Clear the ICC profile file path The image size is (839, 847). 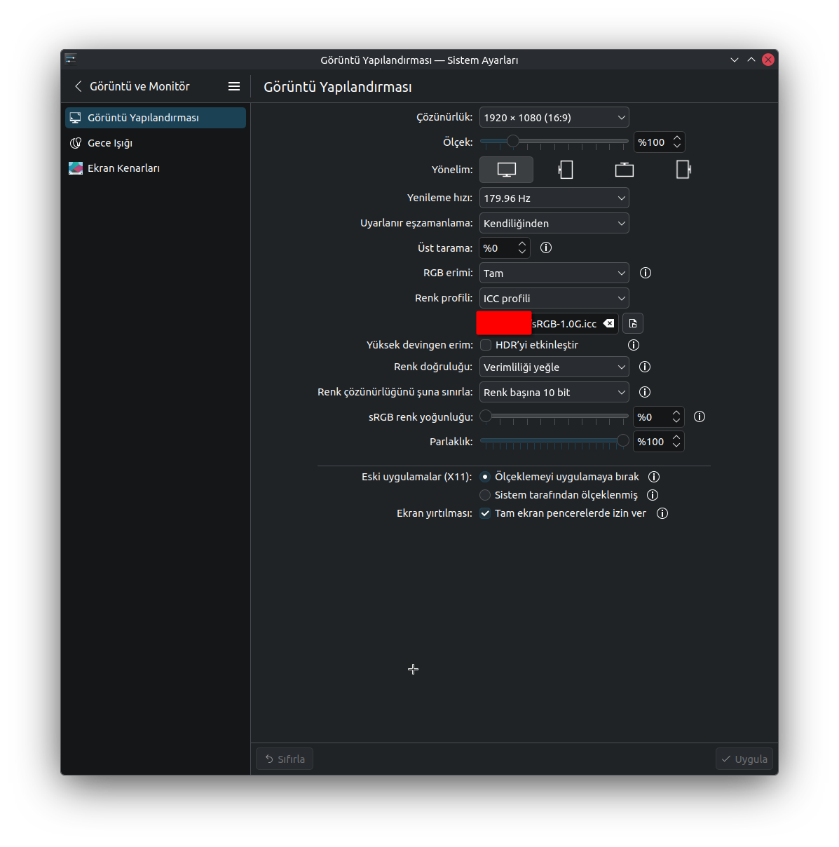pyautogui.click(x=608, y=323)
